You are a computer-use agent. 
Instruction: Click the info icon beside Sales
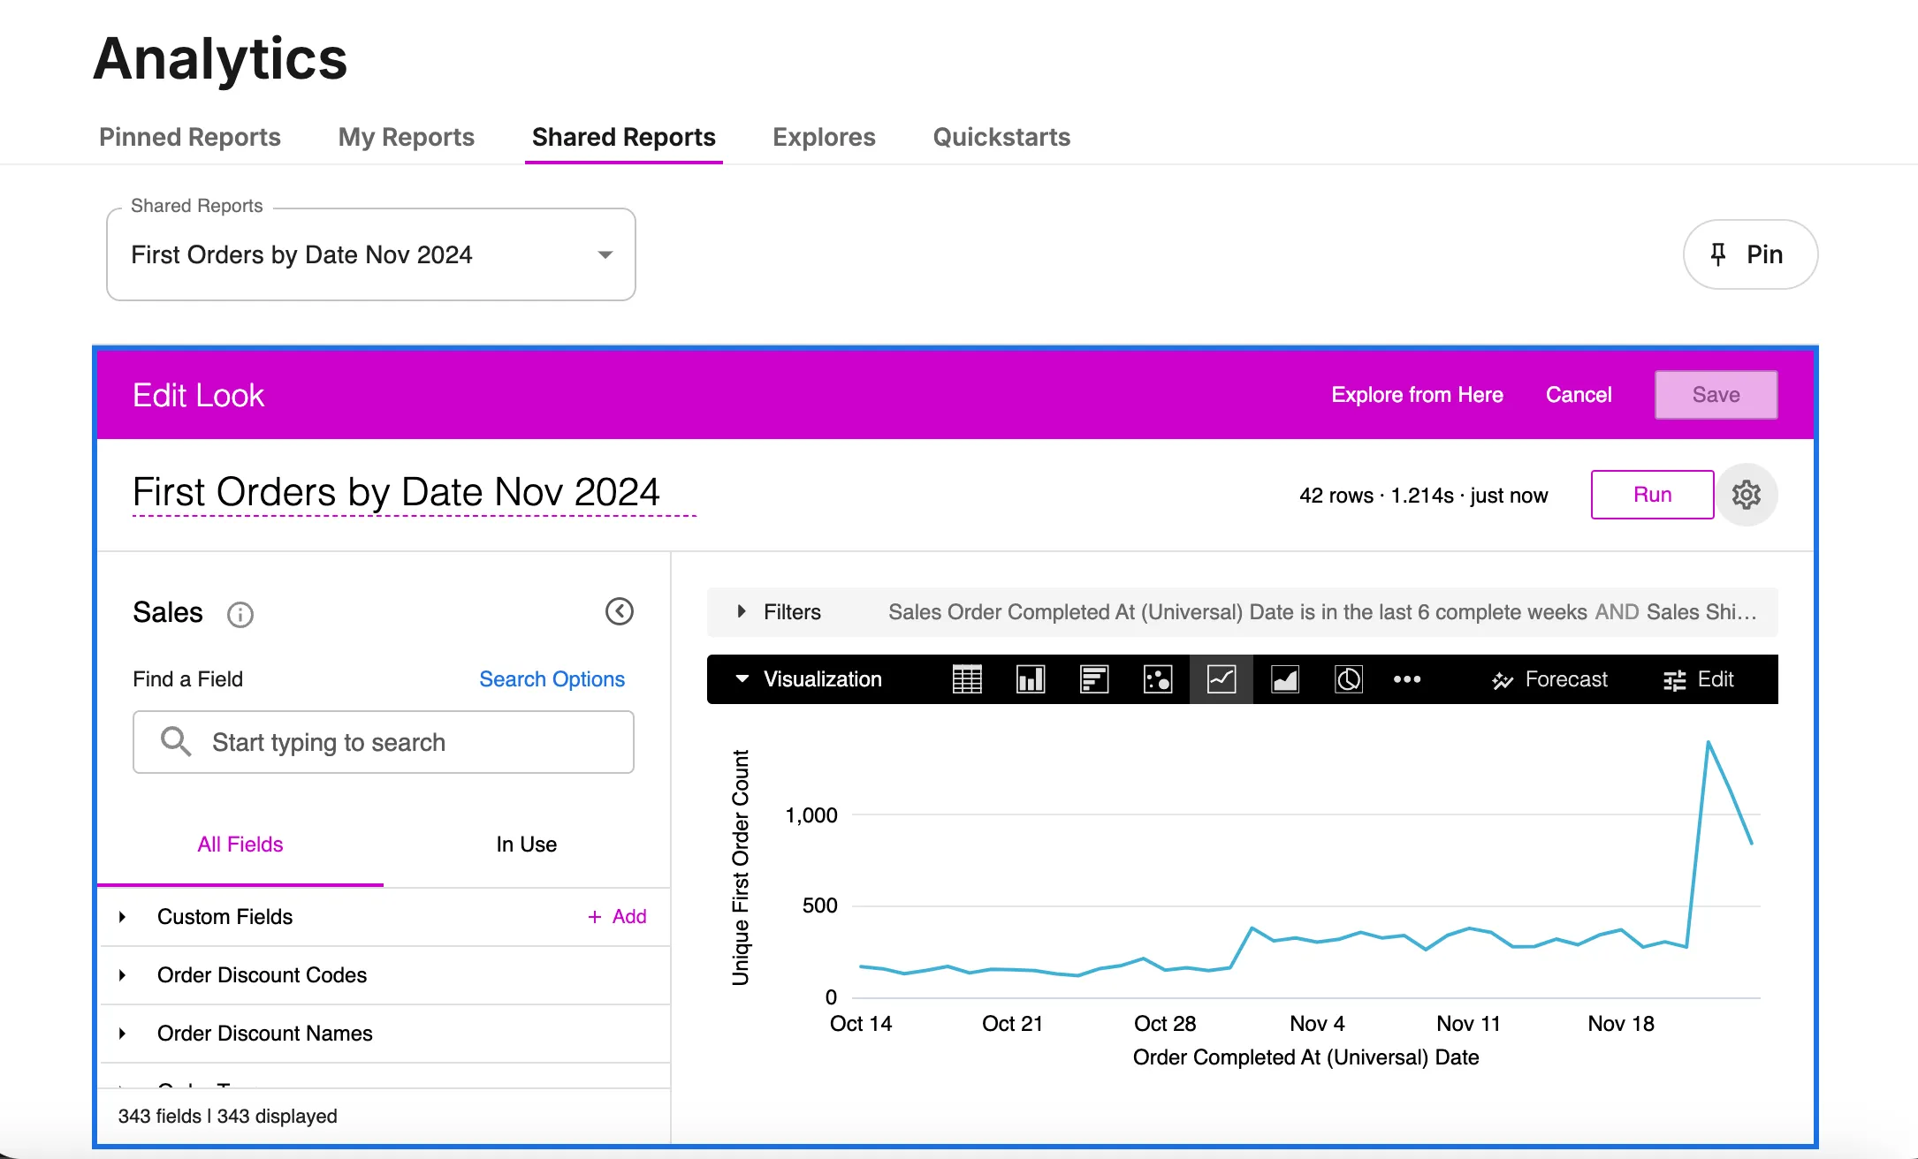click(240, 614)
